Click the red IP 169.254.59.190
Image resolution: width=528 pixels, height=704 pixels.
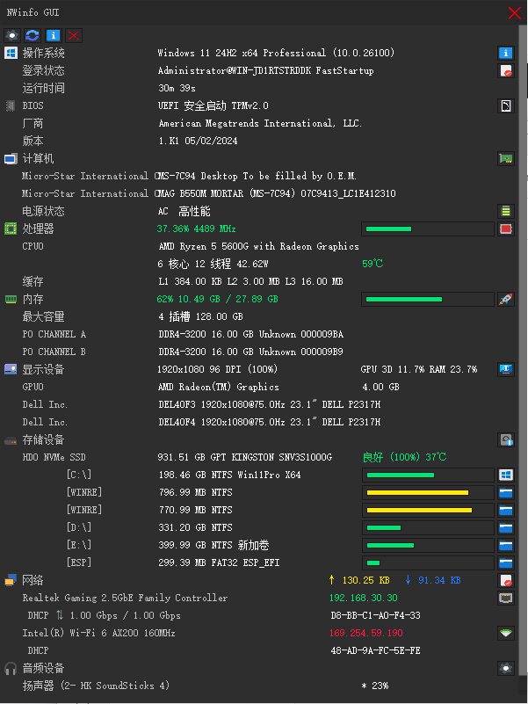[366, 633]
